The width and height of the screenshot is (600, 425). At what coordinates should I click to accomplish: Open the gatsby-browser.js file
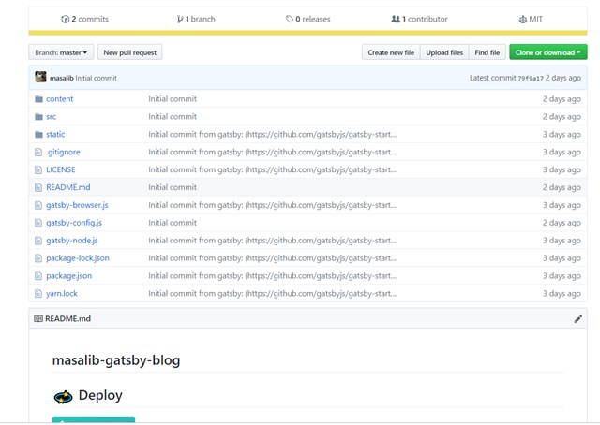pos(77,205)
